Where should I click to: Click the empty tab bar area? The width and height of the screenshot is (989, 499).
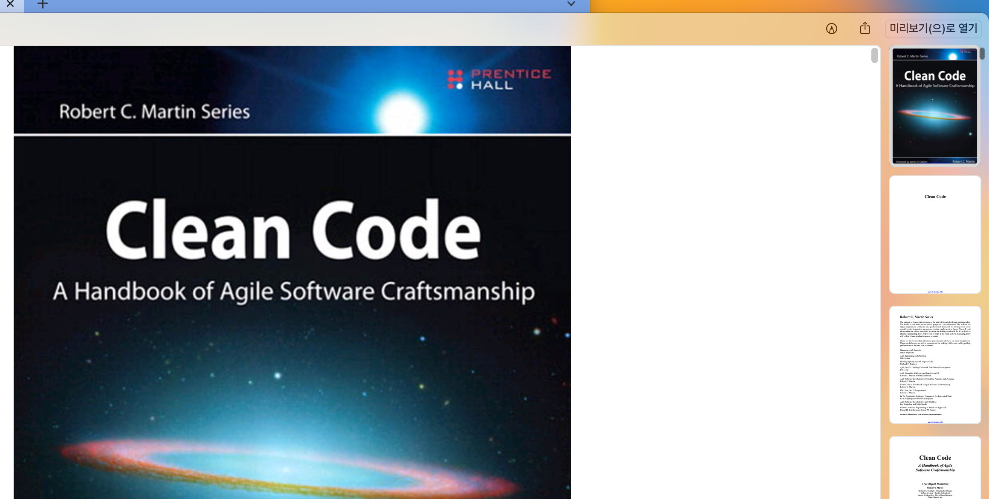coord(298,5)
